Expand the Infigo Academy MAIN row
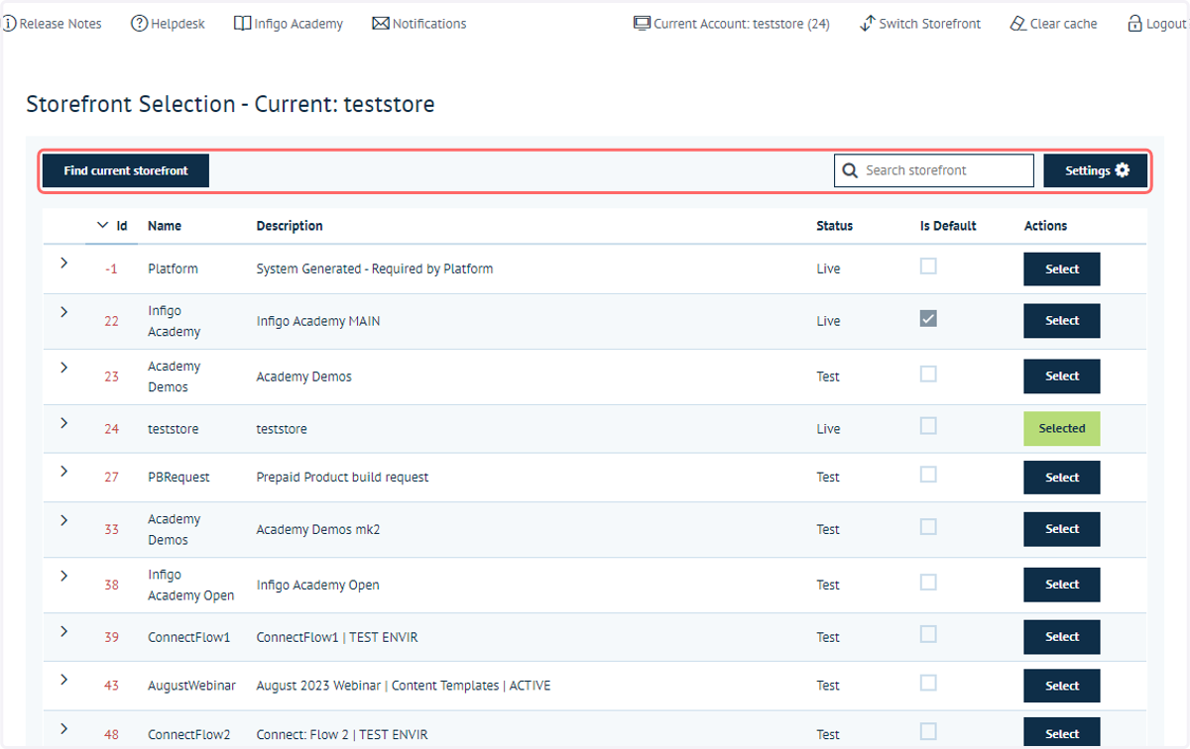Viewport: 1190px width, 749px height. point(63,311)
